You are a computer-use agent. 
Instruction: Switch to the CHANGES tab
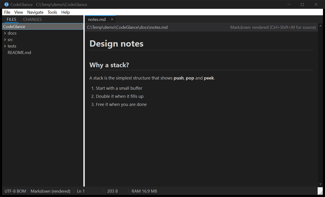click(32, 19)
